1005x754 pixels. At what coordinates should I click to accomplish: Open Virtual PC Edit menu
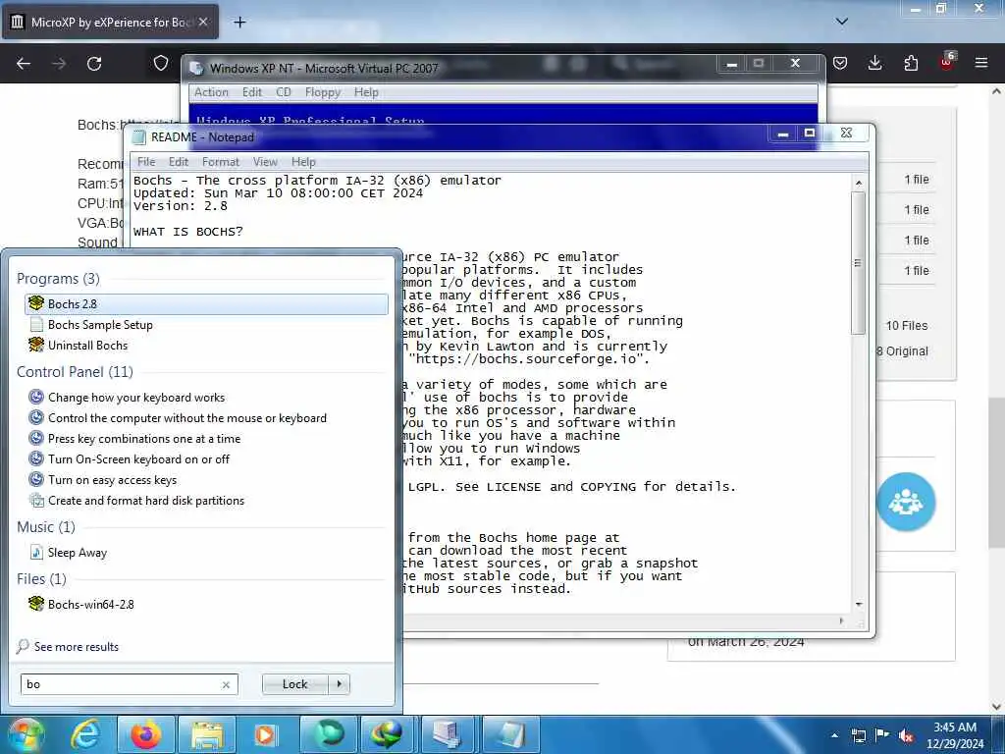click(x=252, y=92)
